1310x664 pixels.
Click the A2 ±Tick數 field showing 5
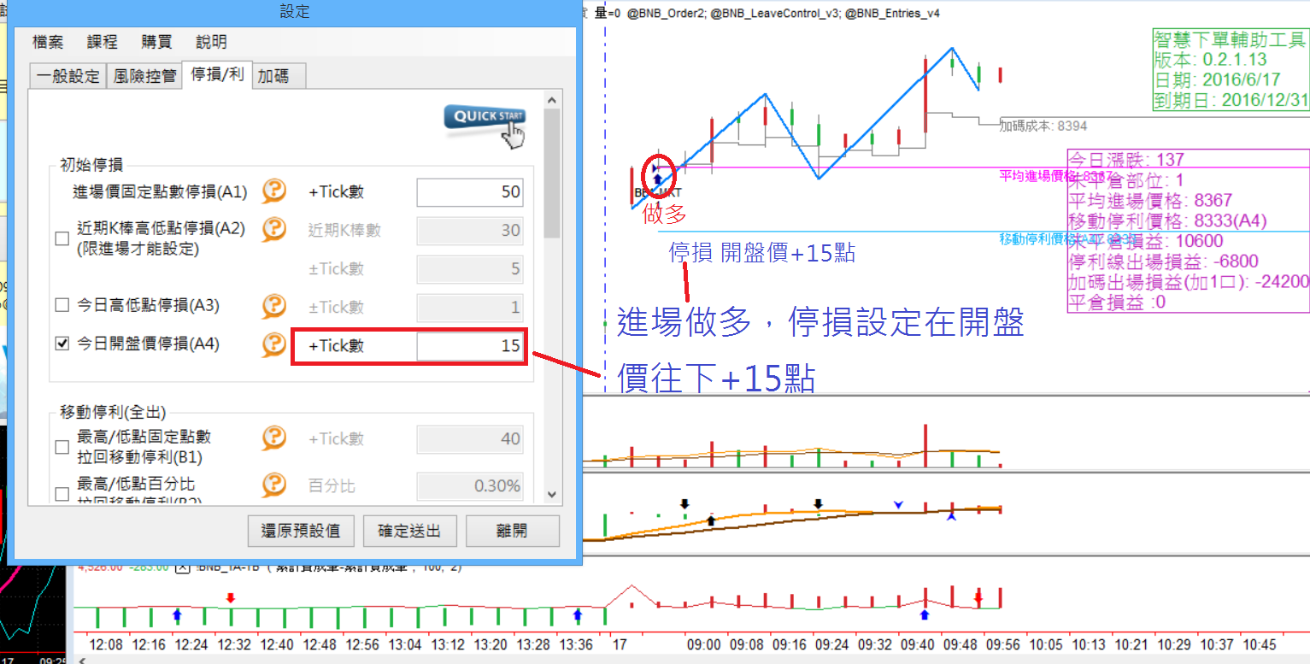coord(470,269)
